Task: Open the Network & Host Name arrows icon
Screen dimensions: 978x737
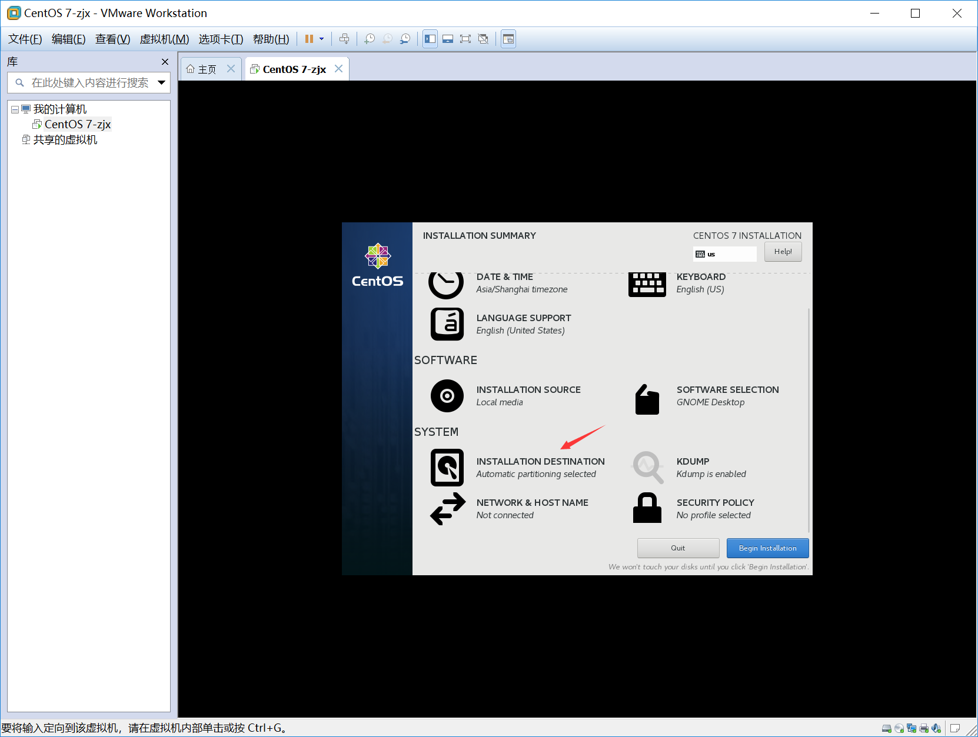Action: (x=448, y=509)
